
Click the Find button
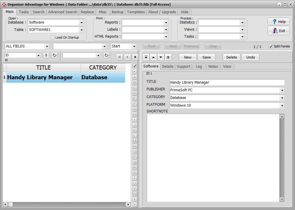coord(152,46)
